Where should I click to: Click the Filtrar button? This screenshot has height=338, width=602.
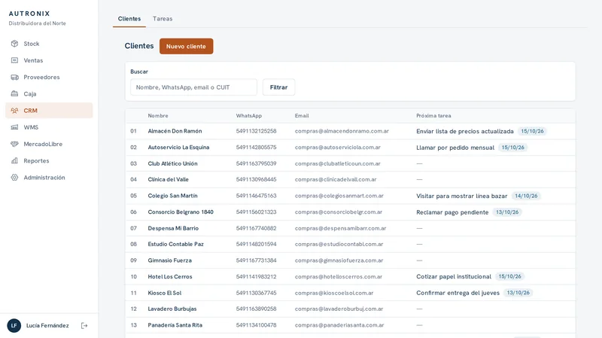click(x=278, y=87)
